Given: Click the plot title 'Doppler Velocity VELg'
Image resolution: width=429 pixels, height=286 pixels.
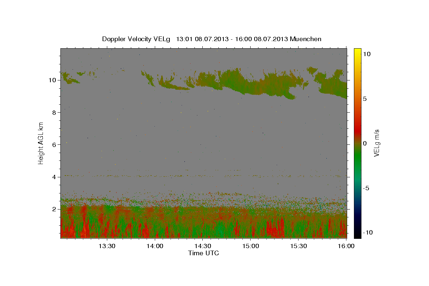Looking at the screenshot, I should [x=137, y=39].
